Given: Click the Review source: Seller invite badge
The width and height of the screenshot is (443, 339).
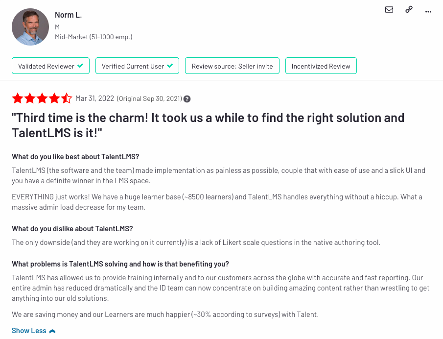Looking at the screenshot, I should [232, 66].
